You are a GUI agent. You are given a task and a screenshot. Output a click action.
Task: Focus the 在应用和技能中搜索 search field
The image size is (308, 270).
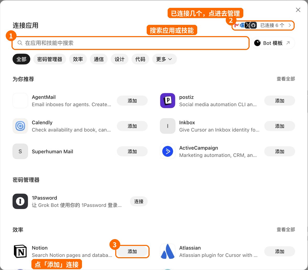point(130,43)
